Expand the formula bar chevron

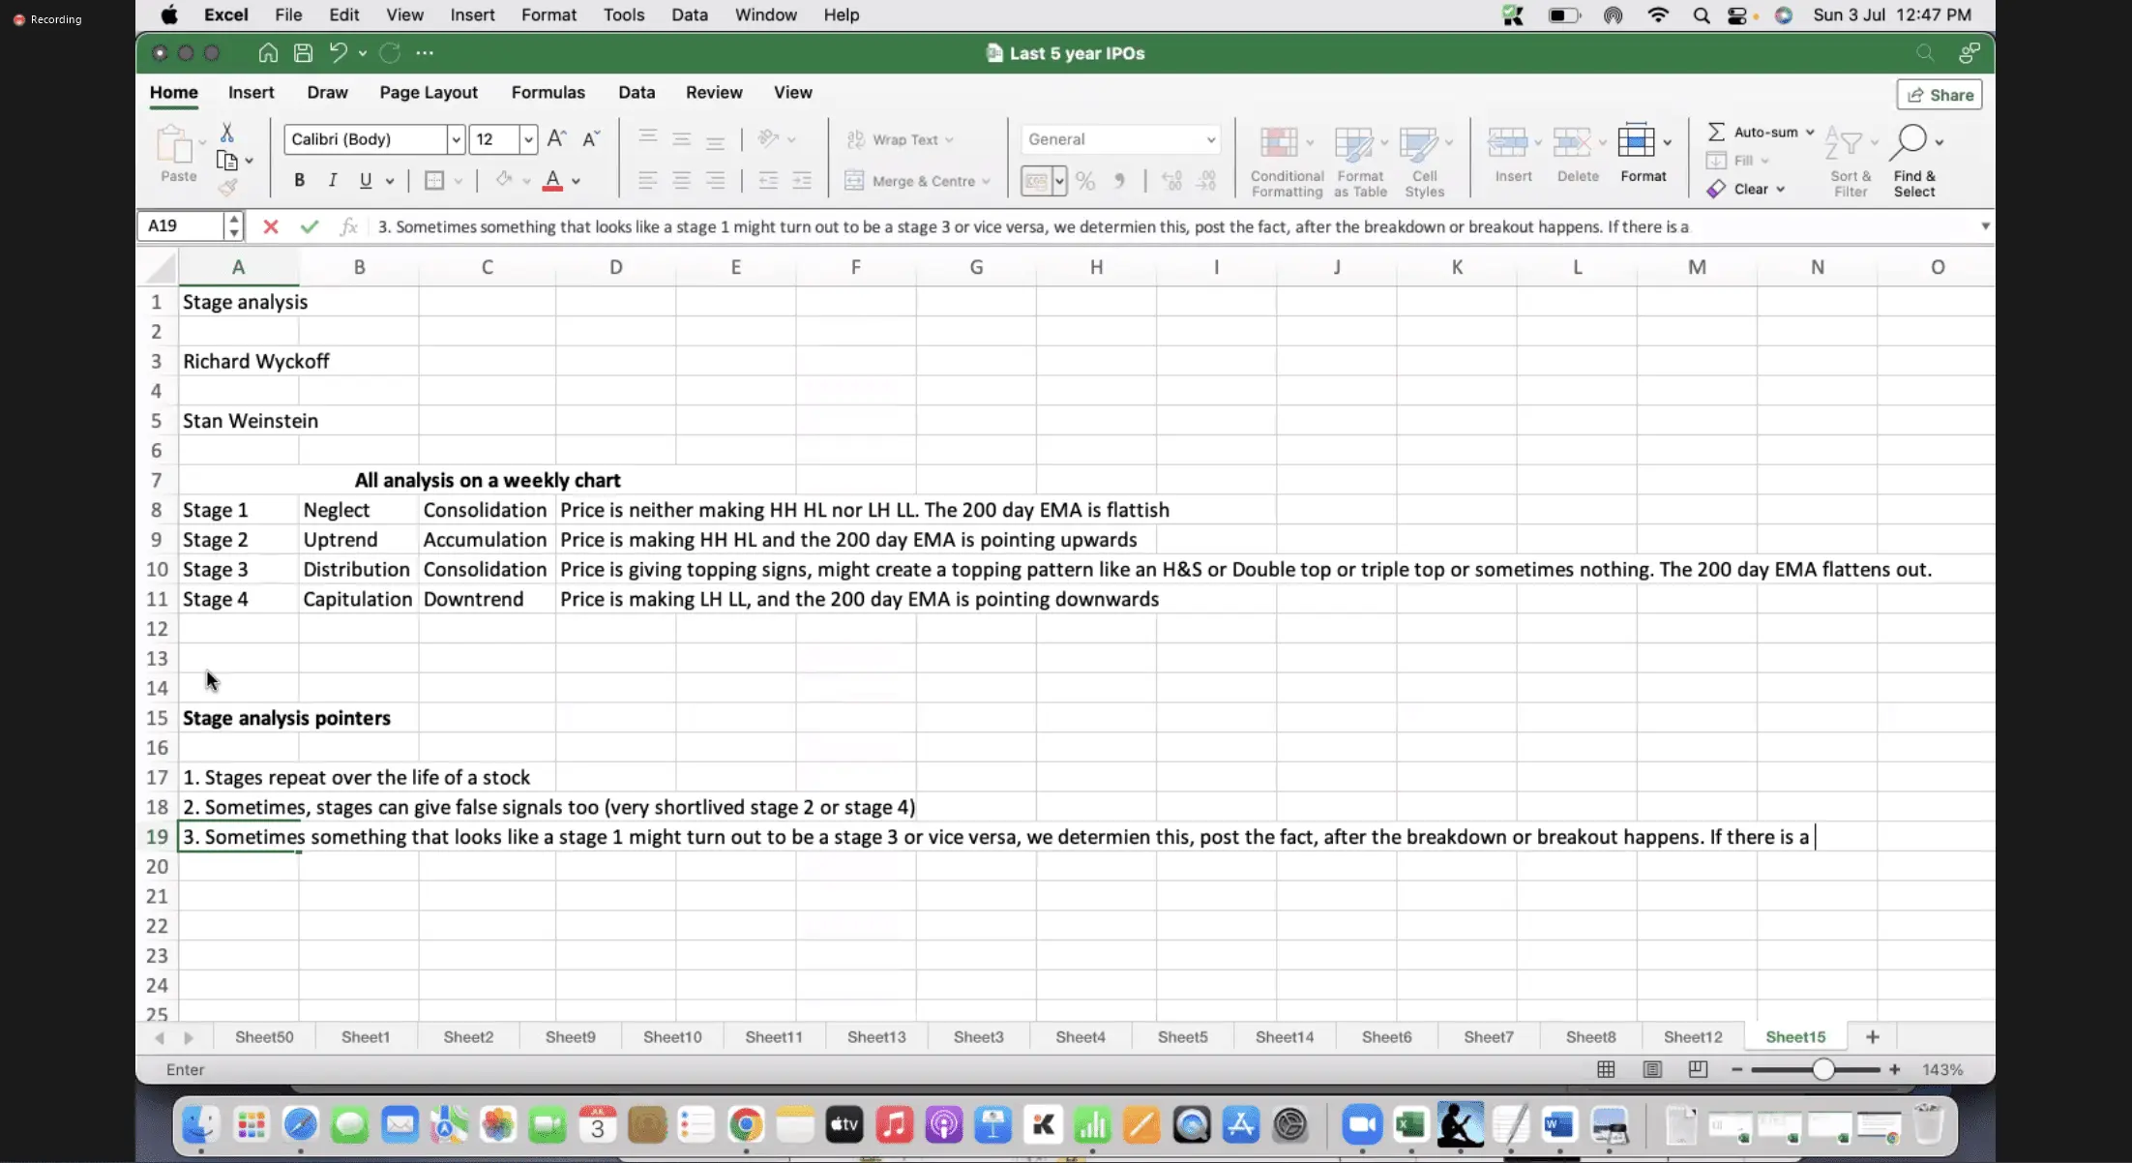[x=1985, y=226]
